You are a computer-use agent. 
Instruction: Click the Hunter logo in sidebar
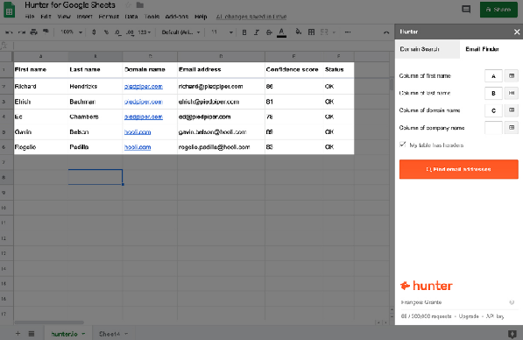pyautogui.click(x=427, y=286)
